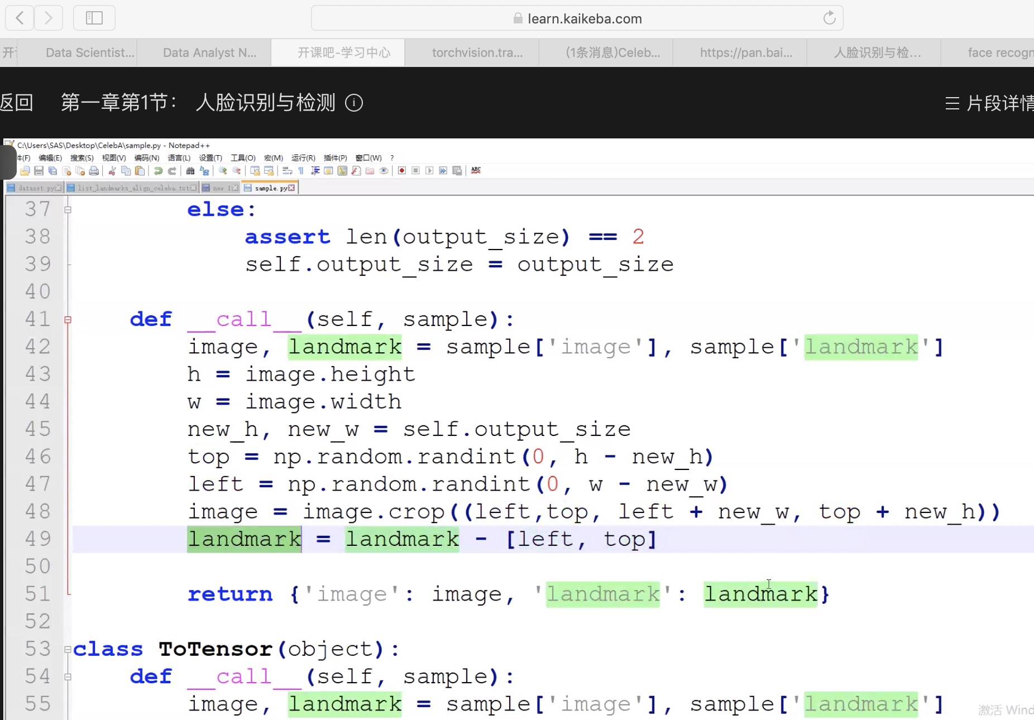The width and height of the screenshot is (1034, 720).
Task: Open 片段详情 panel
Action: coord(989,103)
